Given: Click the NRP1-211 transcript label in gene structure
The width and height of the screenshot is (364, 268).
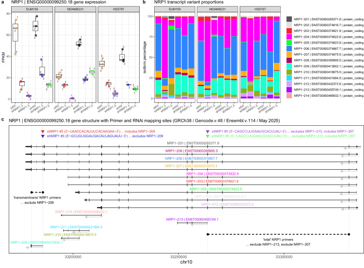Looking at the screenshot, I should point(76,227).
